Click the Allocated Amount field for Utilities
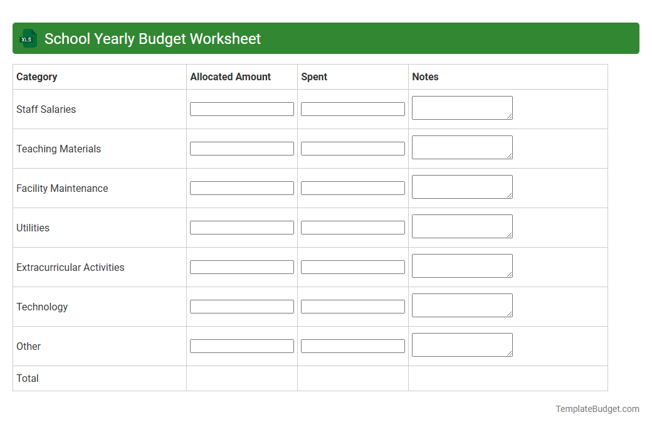The height and width of the screenshot is (427, 652). coord(241,227)
